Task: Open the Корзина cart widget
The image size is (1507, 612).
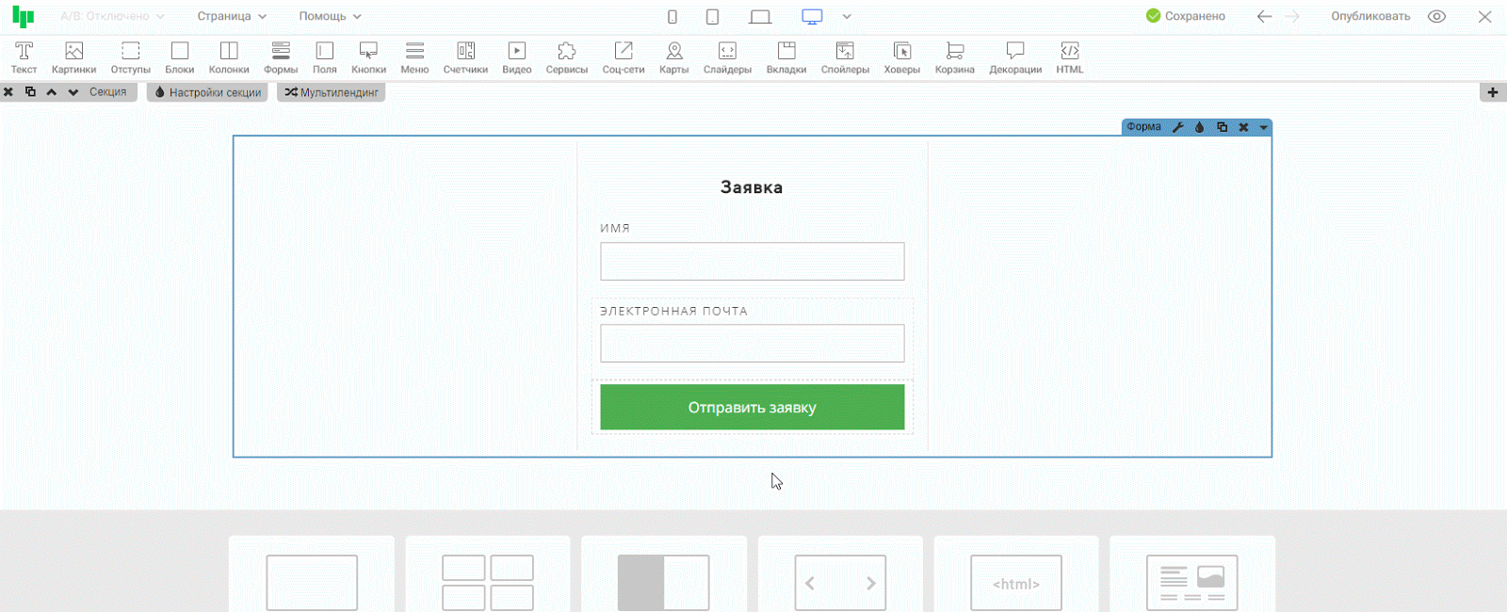Action: point(954,56)
